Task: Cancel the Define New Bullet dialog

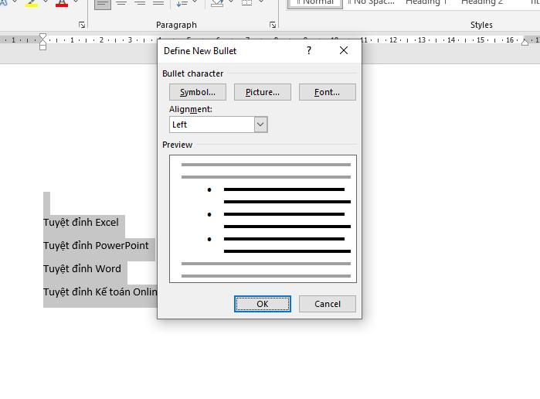Action: point(328,304)
